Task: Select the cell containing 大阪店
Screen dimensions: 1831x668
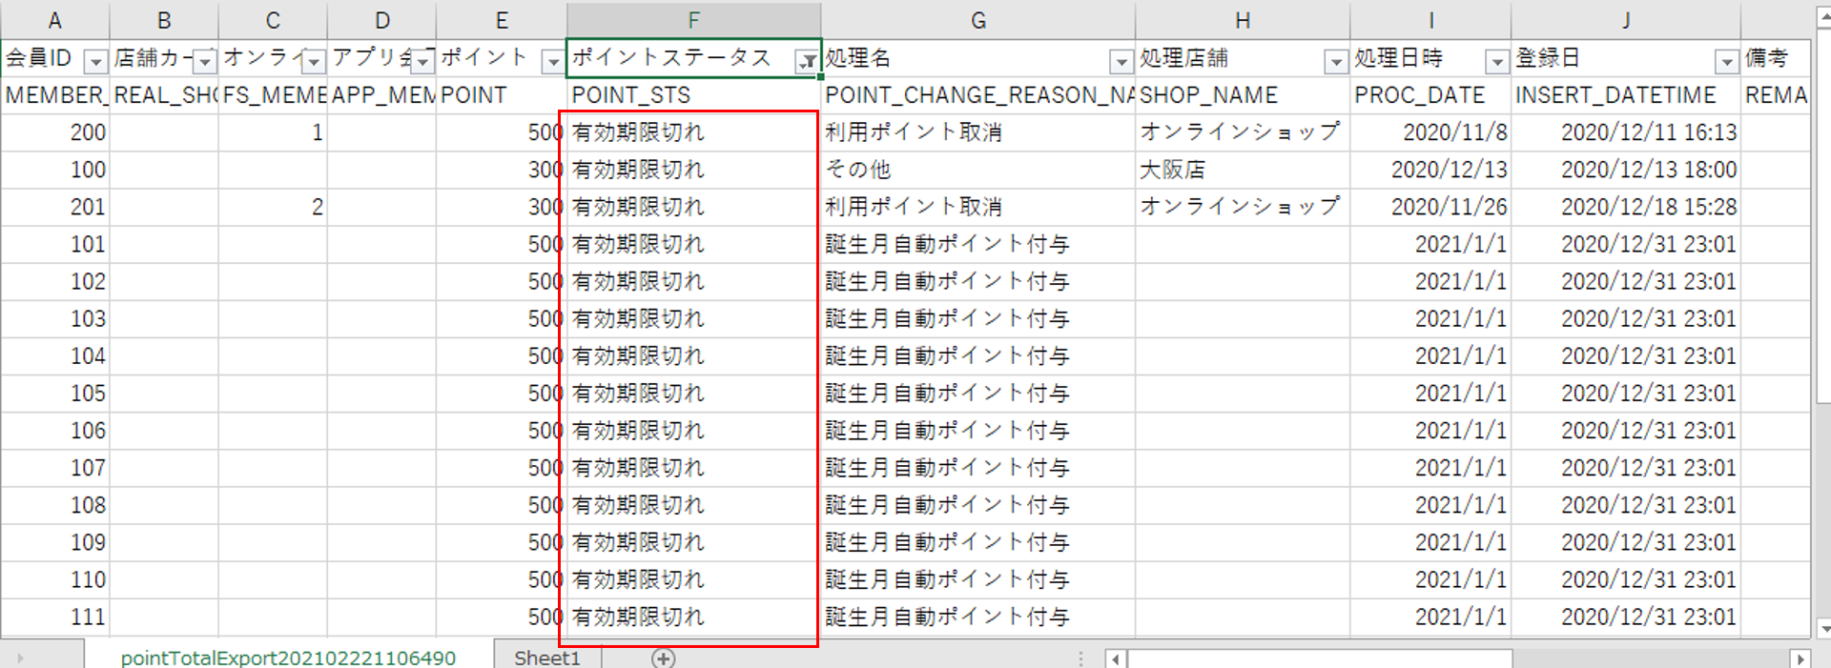Action: 1241,170
